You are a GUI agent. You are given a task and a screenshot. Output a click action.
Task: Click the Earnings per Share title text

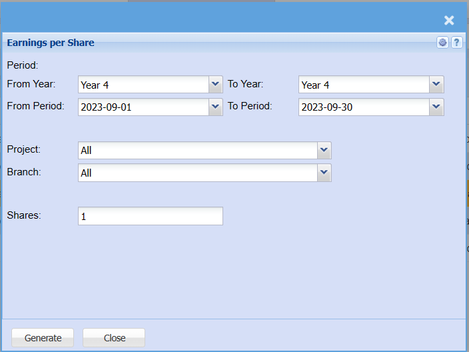pyautogui.click(x=51, y=43)
